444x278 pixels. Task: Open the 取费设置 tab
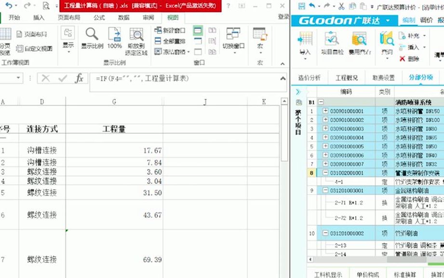coord(383,77)
